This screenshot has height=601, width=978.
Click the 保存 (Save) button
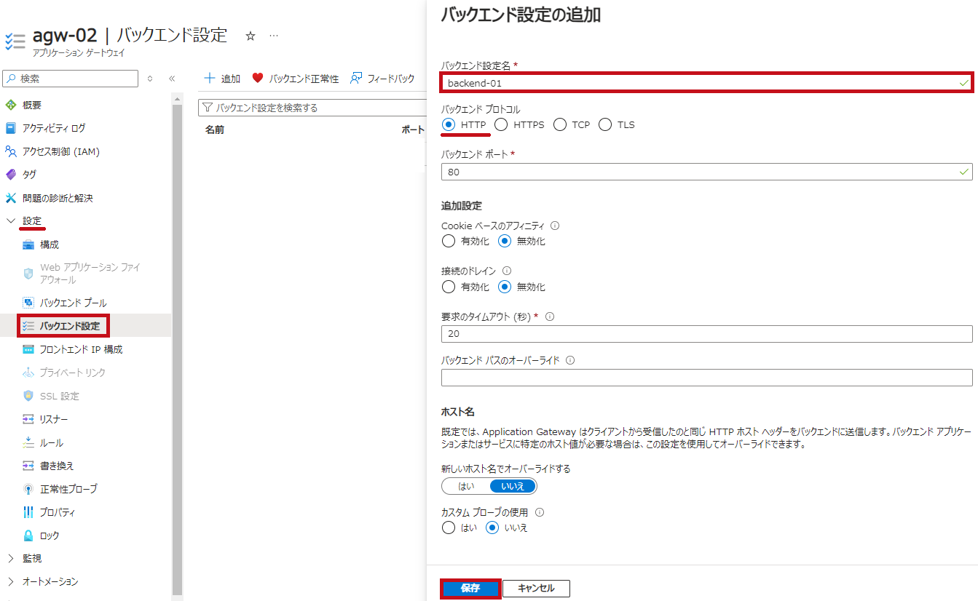pos(470,589)
